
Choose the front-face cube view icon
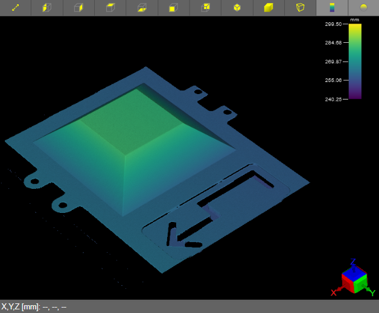pyautogui.click(x=173, y=8)
